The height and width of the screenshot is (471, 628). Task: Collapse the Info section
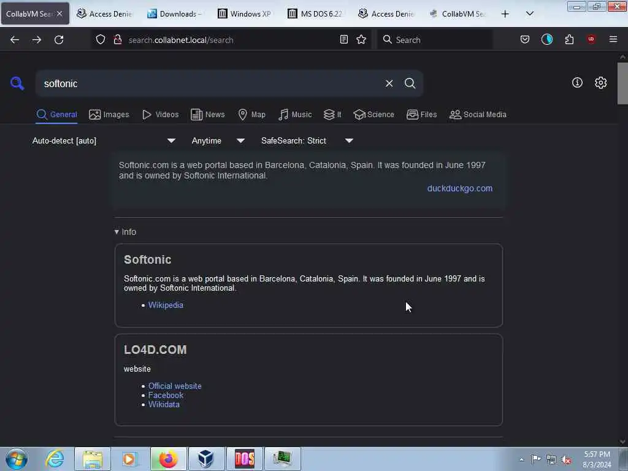pyautogui.click(x=125, y=232)
